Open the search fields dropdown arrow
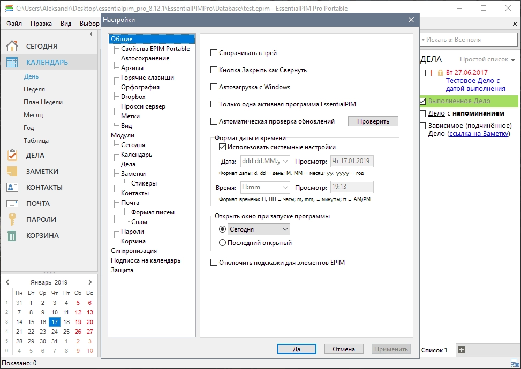The width and height of the screenshot is (521, 369). point(423,40)
